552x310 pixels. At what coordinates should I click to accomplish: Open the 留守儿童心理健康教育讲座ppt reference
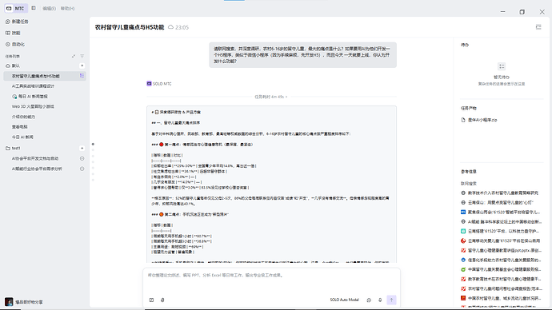pyautogui.click(x=502, y=250)
